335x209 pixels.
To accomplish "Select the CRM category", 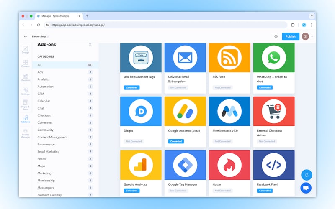I will pyautogui.click(x=65, y=94).
